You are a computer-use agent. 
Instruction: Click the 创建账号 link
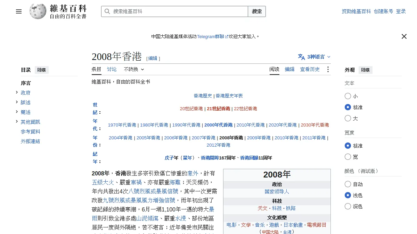click(x=384, y=11)
